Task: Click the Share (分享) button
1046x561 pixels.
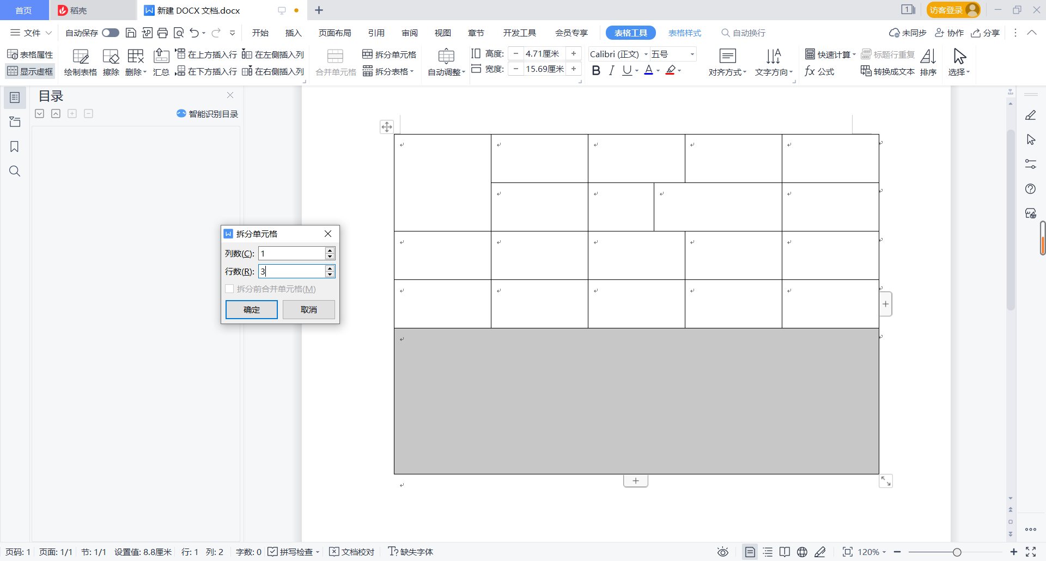Action: tap(985, 33)
